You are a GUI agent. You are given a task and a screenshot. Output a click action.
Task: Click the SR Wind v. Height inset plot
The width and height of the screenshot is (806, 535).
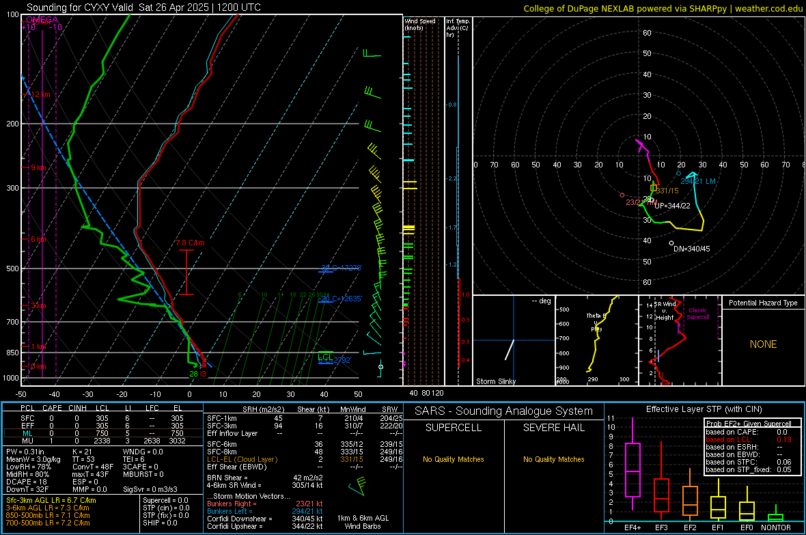coord(680,340)
